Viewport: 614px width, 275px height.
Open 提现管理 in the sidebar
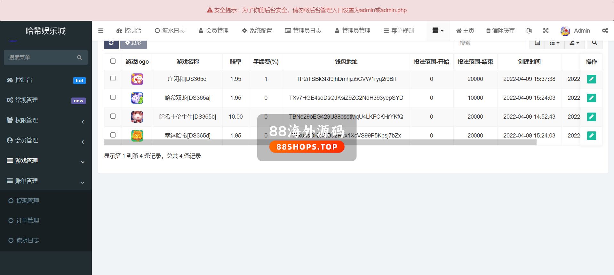point(28,201)
